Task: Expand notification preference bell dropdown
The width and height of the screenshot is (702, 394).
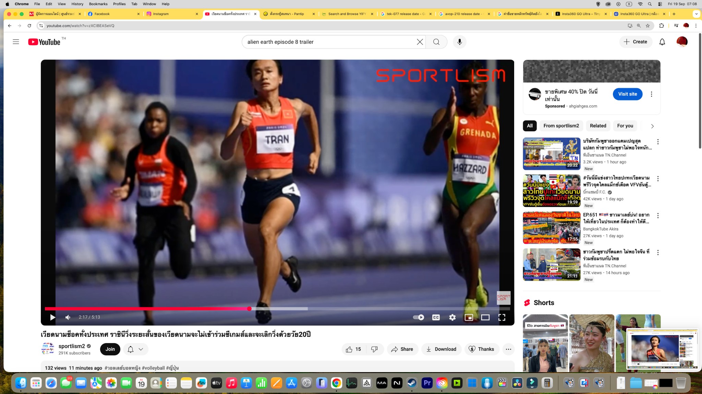Action: click(x=135, y=349)
